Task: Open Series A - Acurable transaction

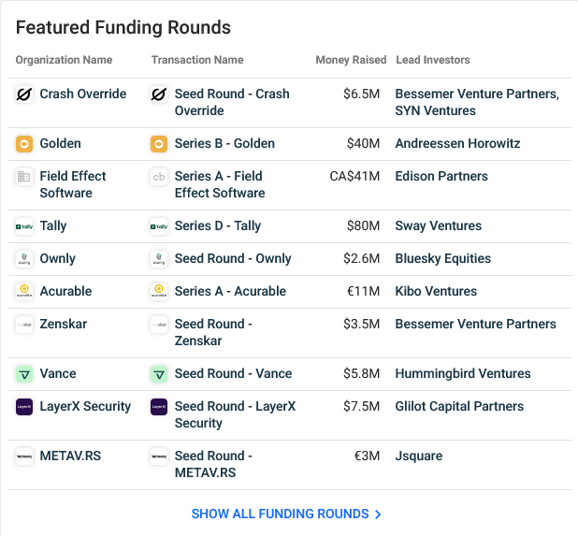Action: (230, 291)
